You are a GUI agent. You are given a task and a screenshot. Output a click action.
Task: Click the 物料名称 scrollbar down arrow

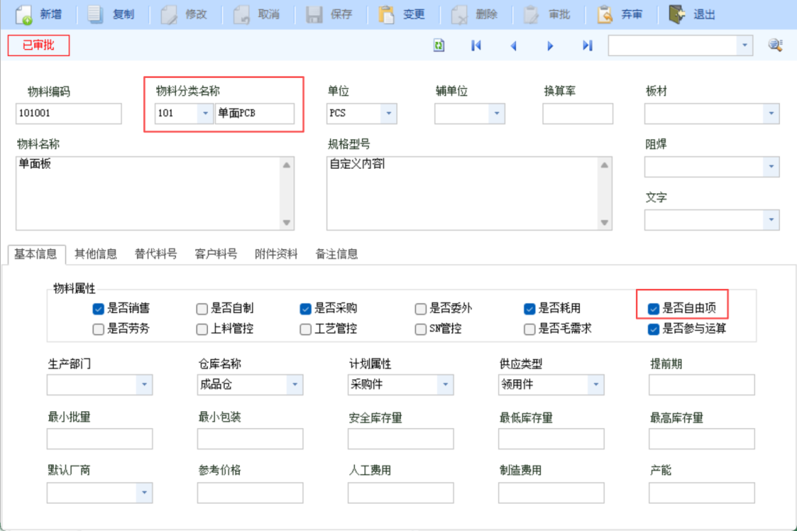pyautogui.click(x=287, y=223)
